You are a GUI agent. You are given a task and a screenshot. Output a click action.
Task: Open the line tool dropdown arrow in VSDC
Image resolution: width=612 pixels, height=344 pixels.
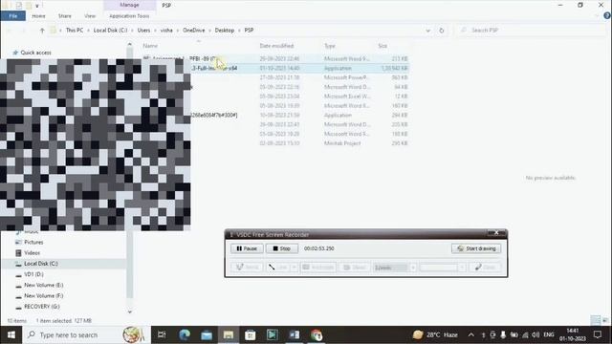(295, 268)
